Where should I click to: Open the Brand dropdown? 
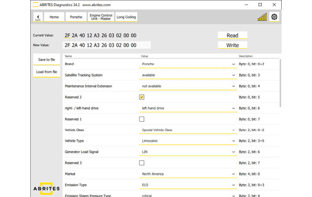[x=188, y=64]
